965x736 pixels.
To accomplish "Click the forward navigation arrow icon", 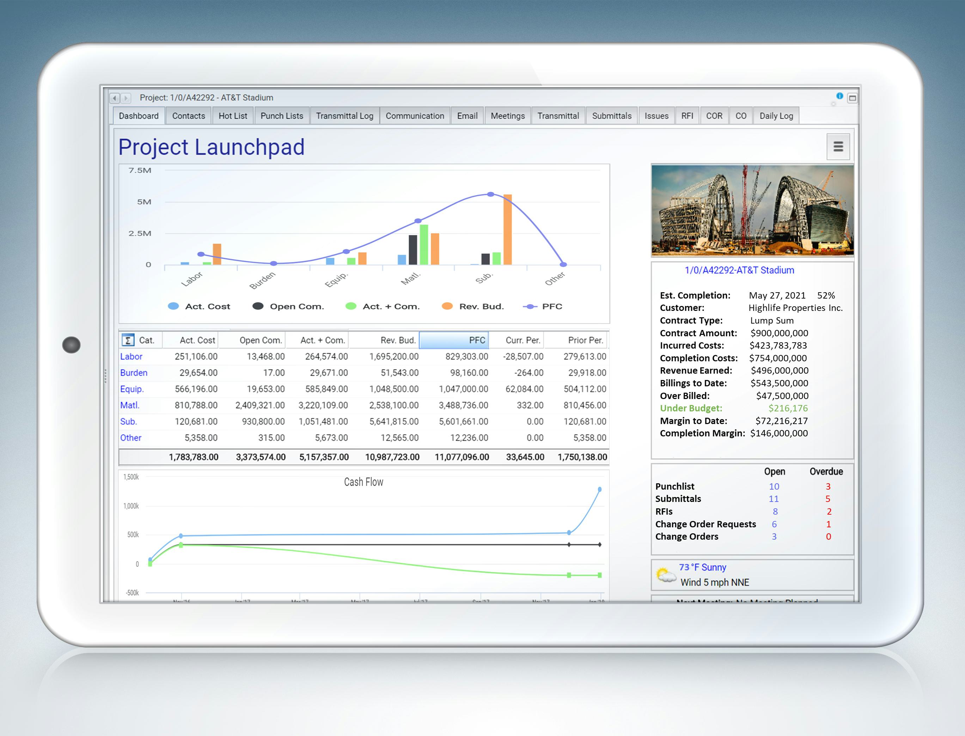I will point(126,98).
